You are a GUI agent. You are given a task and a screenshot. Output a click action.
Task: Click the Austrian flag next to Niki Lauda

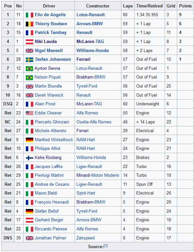coord(29,42)
